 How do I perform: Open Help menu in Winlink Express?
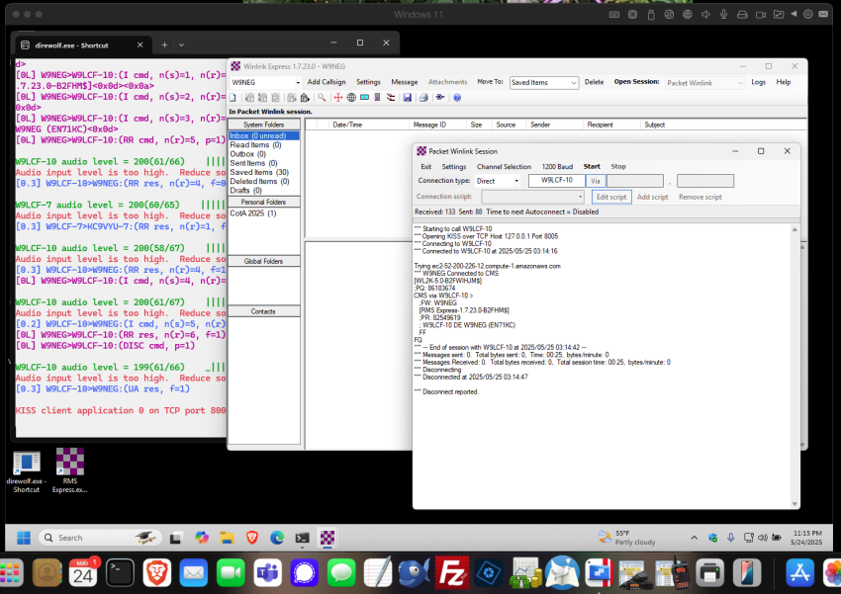[x=783, y=82]
